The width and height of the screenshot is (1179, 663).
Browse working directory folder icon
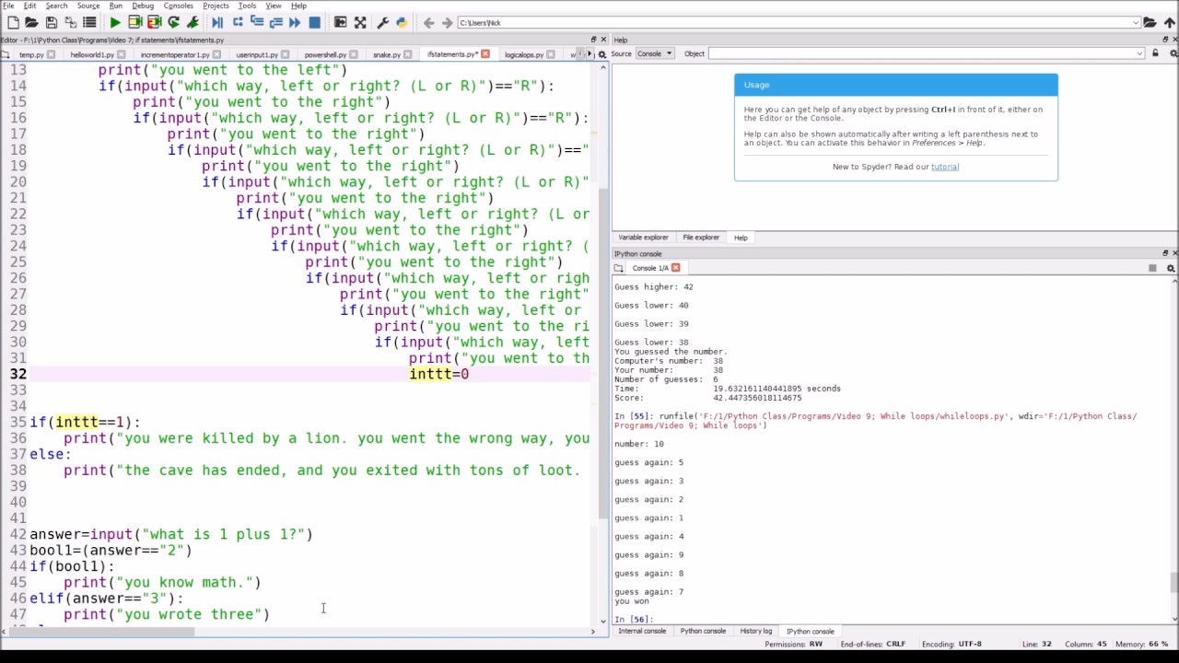1150,22
